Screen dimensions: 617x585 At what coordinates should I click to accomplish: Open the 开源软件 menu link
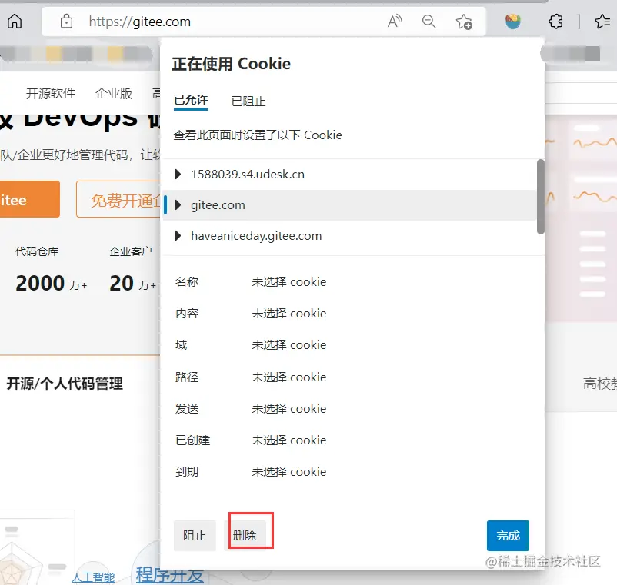click(51, 93)
